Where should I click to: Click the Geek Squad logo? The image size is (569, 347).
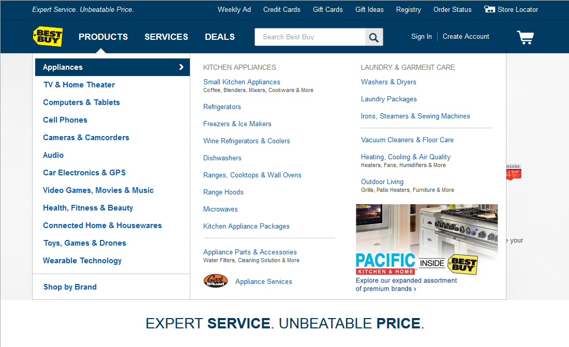pos(216,281)
